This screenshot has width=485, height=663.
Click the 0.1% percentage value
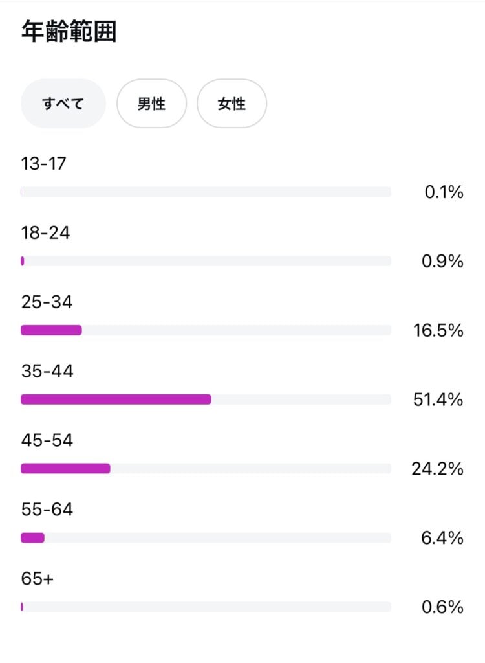[444, 192]
